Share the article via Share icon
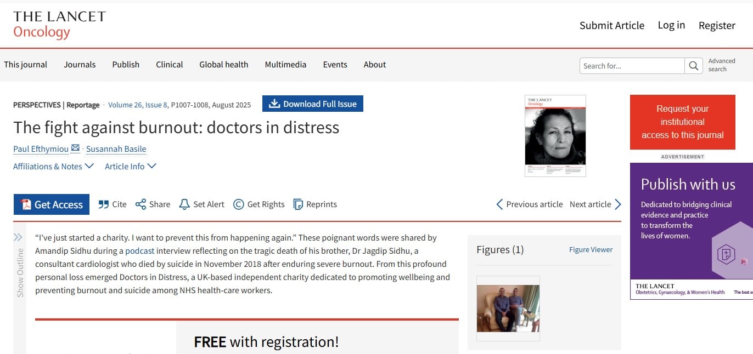 click(x=141, y=204)
